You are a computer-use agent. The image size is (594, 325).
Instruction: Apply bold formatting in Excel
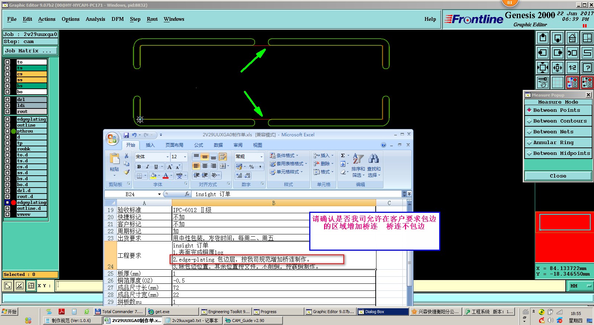(x=139, y=167)
